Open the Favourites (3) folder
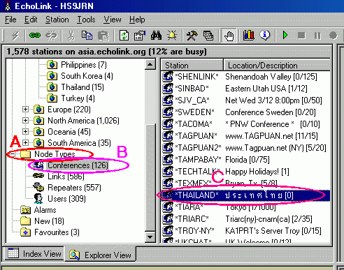 click(x=57, y=232)
